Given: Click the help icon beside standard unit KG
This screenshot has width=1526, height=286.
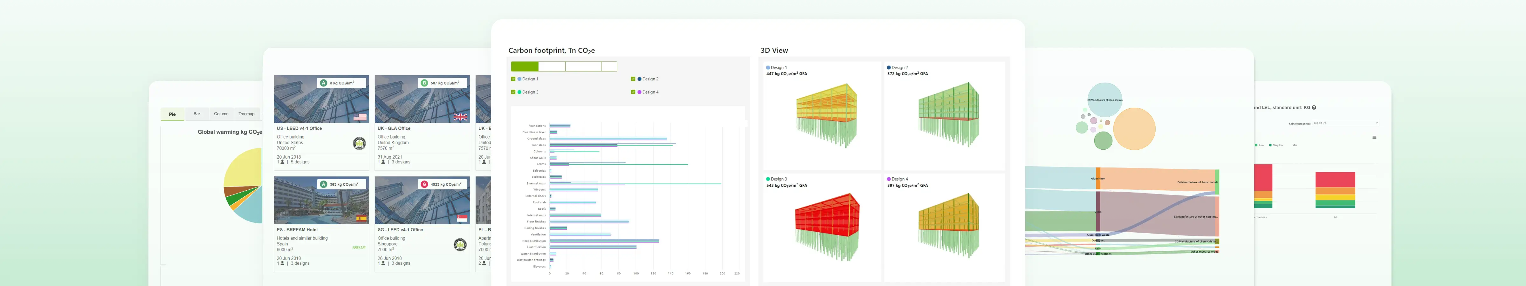Looking at the screenshot, I should tap(1314, 108).
